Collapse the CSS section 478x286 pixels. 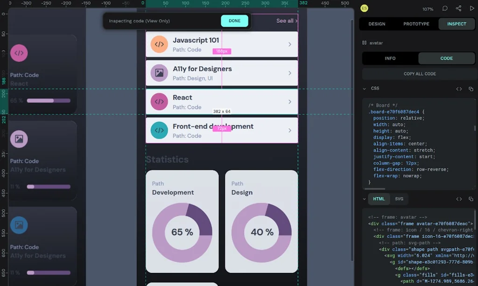[366, 88]
